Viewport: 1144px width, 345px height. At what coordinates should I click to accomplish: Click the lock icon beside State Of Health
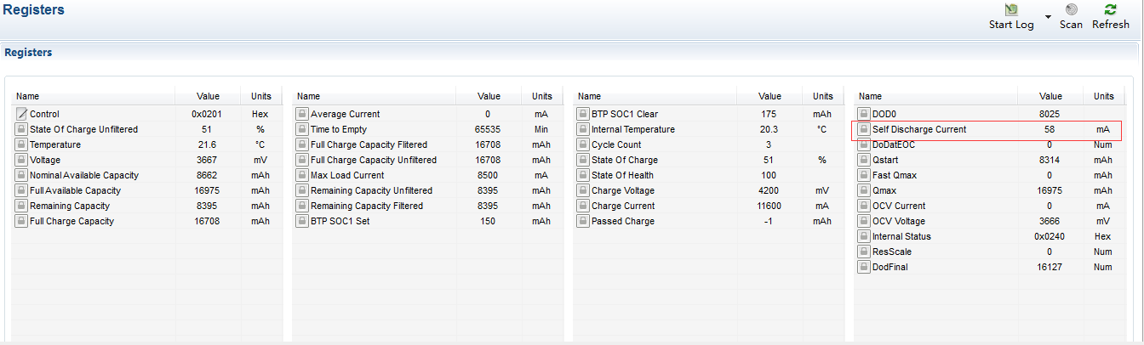582,175
